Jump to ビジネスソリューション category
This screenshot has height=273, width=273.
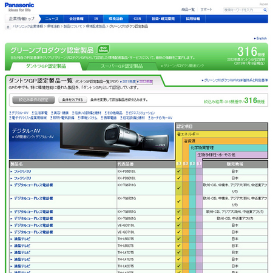click(140, 113)
